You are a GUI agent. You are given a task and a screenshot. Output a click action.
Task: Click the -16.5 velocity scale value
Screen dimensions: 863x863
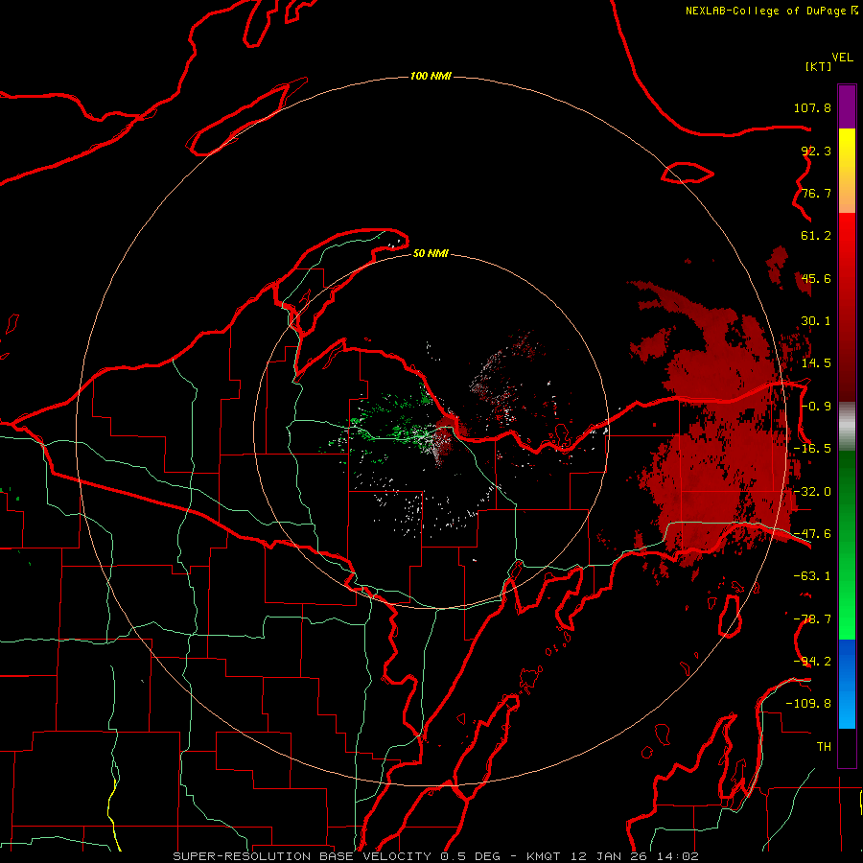click(812, 449)
